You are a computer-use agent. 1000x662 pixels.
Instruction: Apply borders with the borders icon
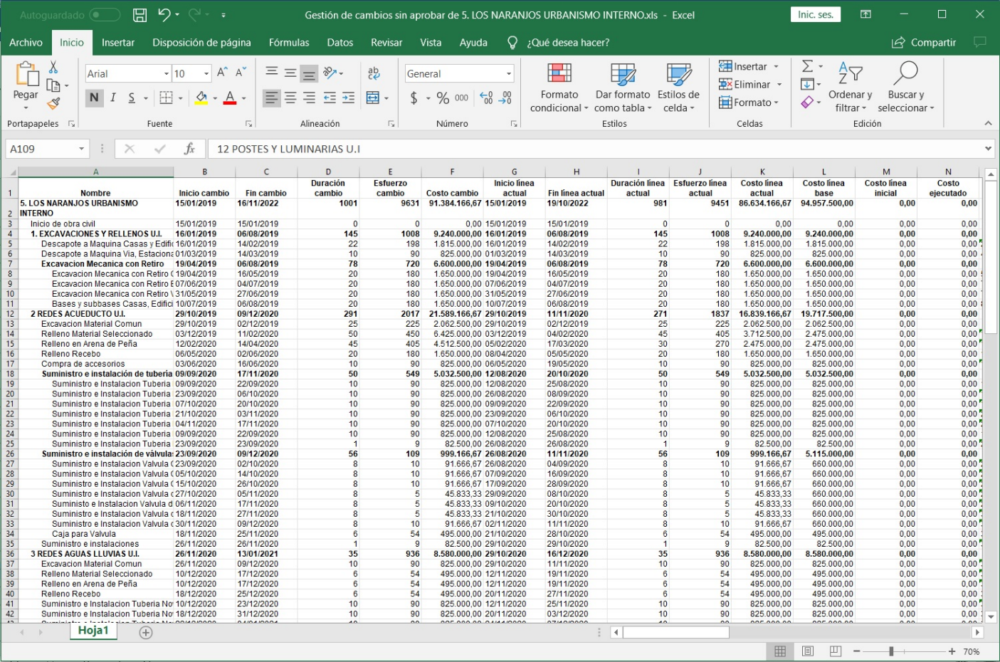click(x=166, y=98)
